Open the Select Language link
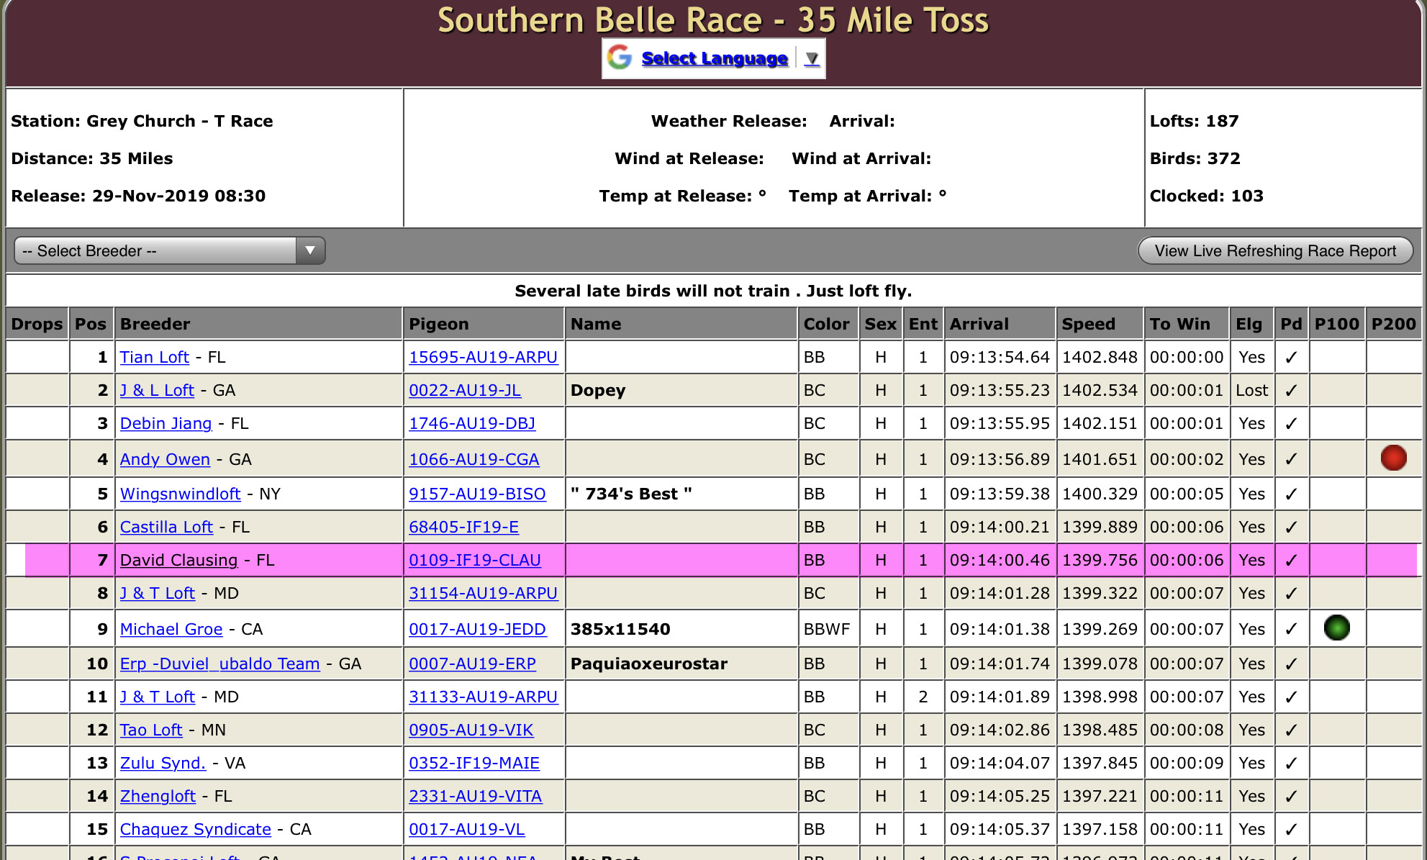Viewport: 1427px width, 860px height. (714, 58)
